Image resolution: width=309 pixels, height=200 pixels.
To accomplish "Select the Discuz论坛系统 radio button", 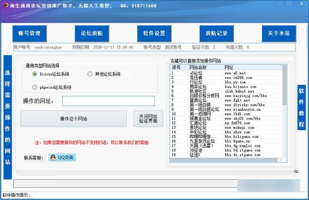I will [x=35, y=74].
